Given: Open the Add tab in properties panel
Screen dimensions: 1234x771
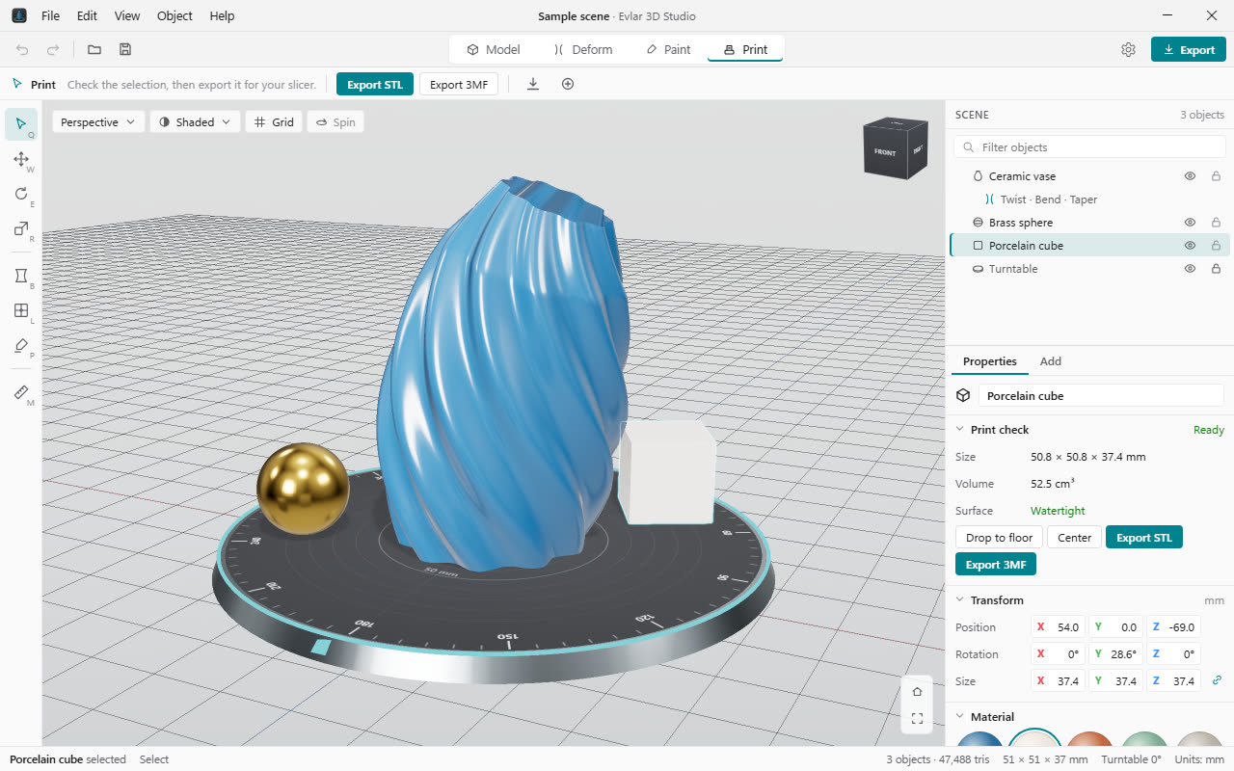Looking at the screenshot, I should [x=1051, y=361].
